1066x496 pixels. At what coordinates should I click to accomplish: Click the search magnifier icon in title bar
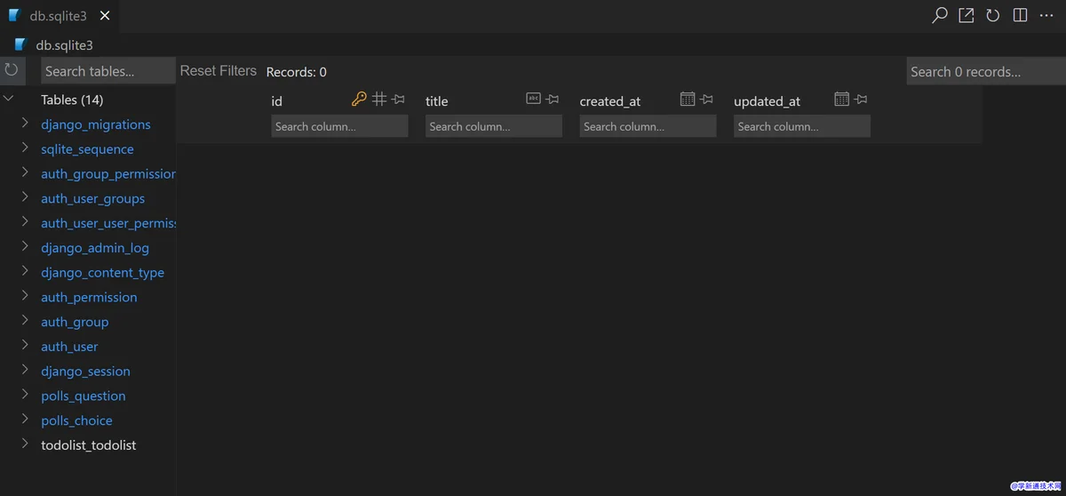(939, 16)
